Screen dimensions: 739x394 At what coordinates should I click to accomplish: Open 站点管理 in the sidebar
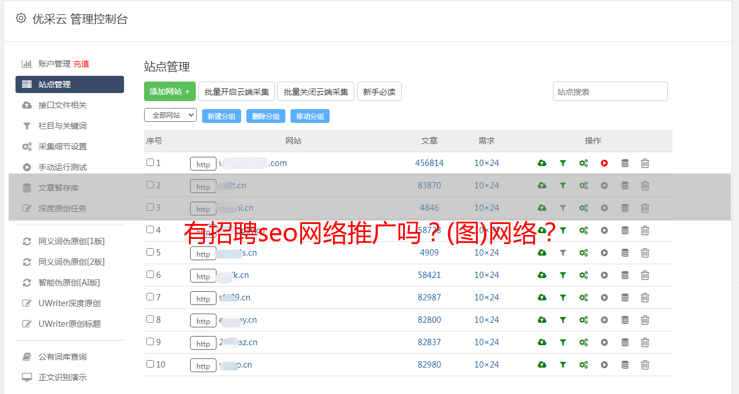pos(69,84)
